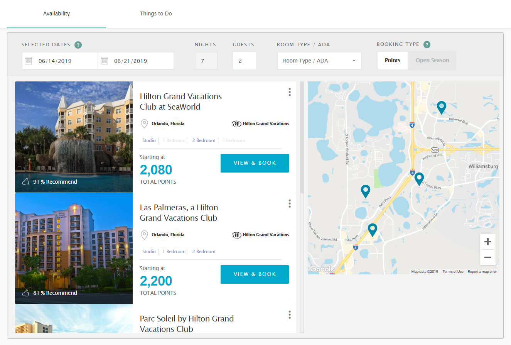Open the SeaWorld resort three-dot menu
The height and width of the screenshot is (345, 511).
(290, 92)
